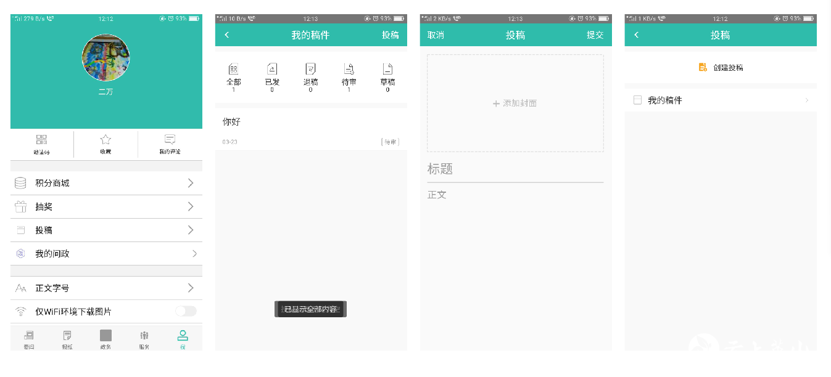Expand the 正文字号 font size chevron
The height and width of the screenshot is (377, 831).
tap(191, 288)
